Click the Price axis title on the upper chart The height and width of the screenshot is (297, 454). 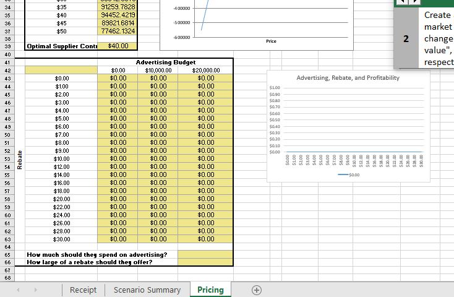pyautogui.click(x=271, y=41)
